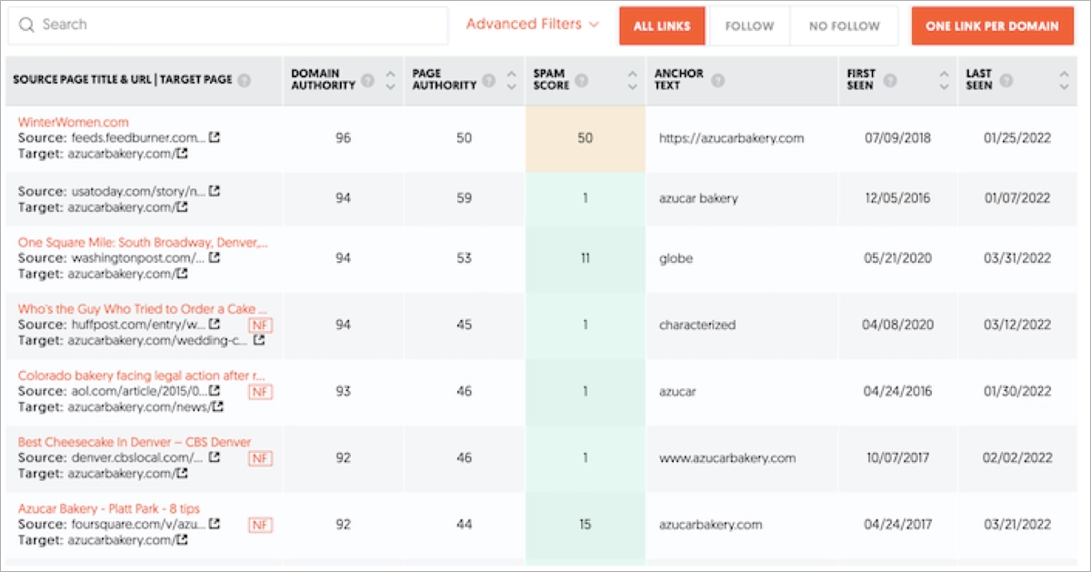Click the Page Authority question mark icon
Viewport: 1091px width, 572px height.
489,79
